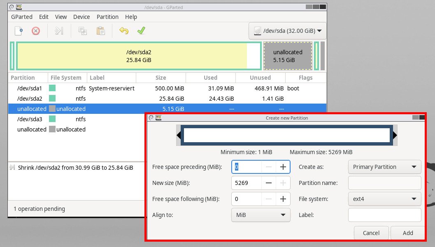Increase Free space preceding with plus button
The image size is (435, 247).
tap(283, 167)
